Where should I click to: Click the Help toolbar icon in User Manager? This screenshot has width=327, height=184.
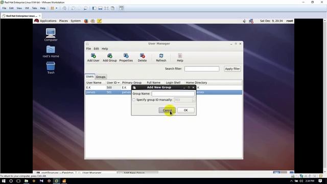pyautogui.click(x=180, y=57)
